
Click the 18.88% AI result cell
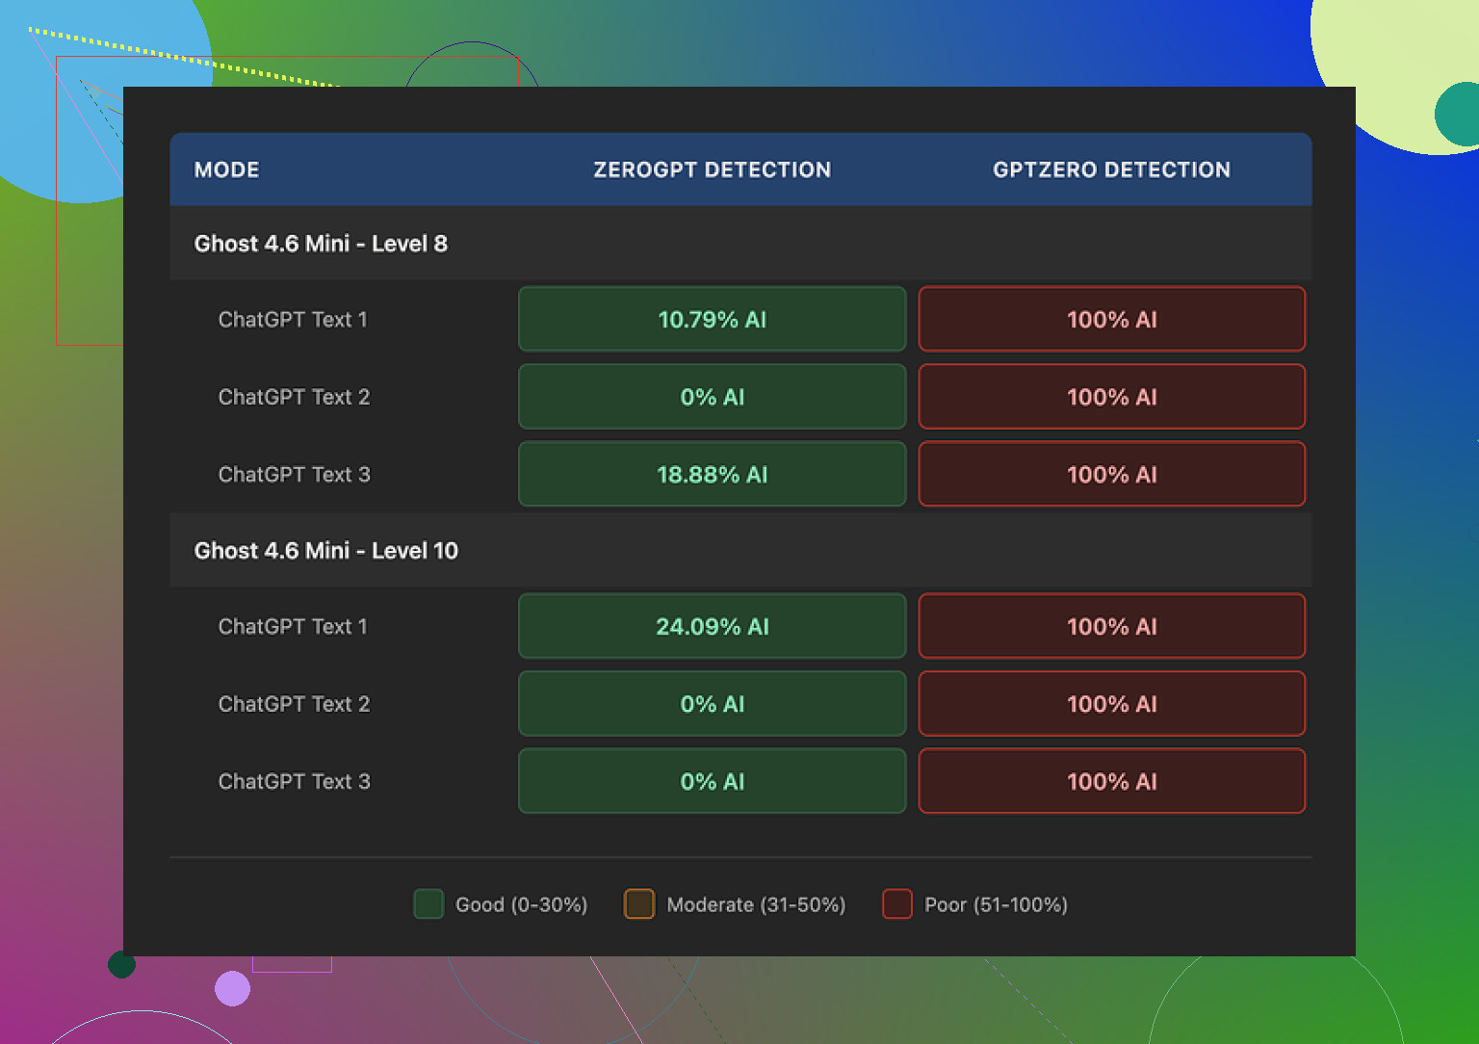click(712, 475)
